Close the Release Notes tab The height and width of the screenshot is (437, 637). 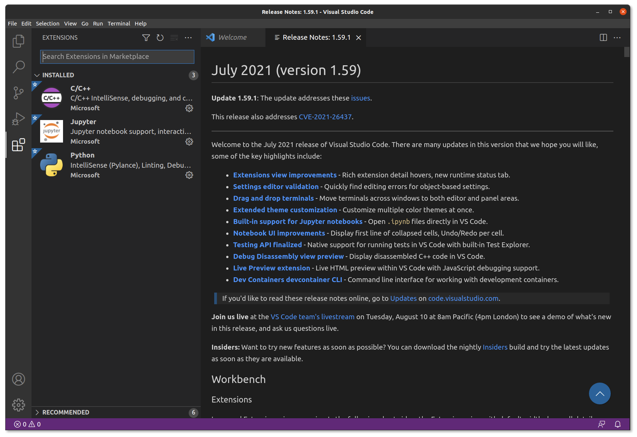tap(359, 38)
